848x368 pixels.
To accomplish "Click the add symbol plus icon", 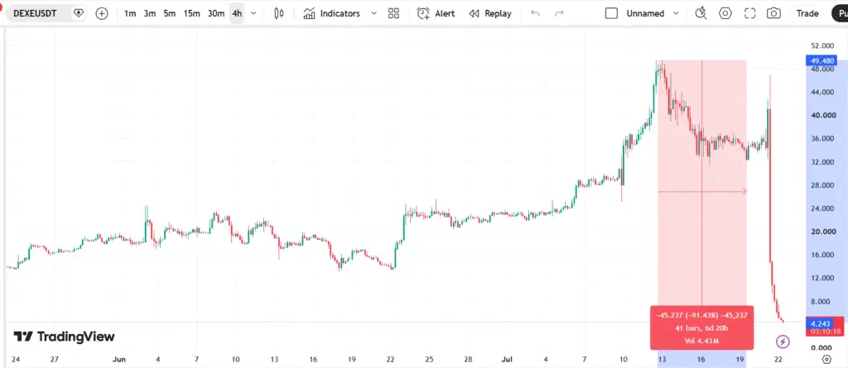I will [102, 13].
